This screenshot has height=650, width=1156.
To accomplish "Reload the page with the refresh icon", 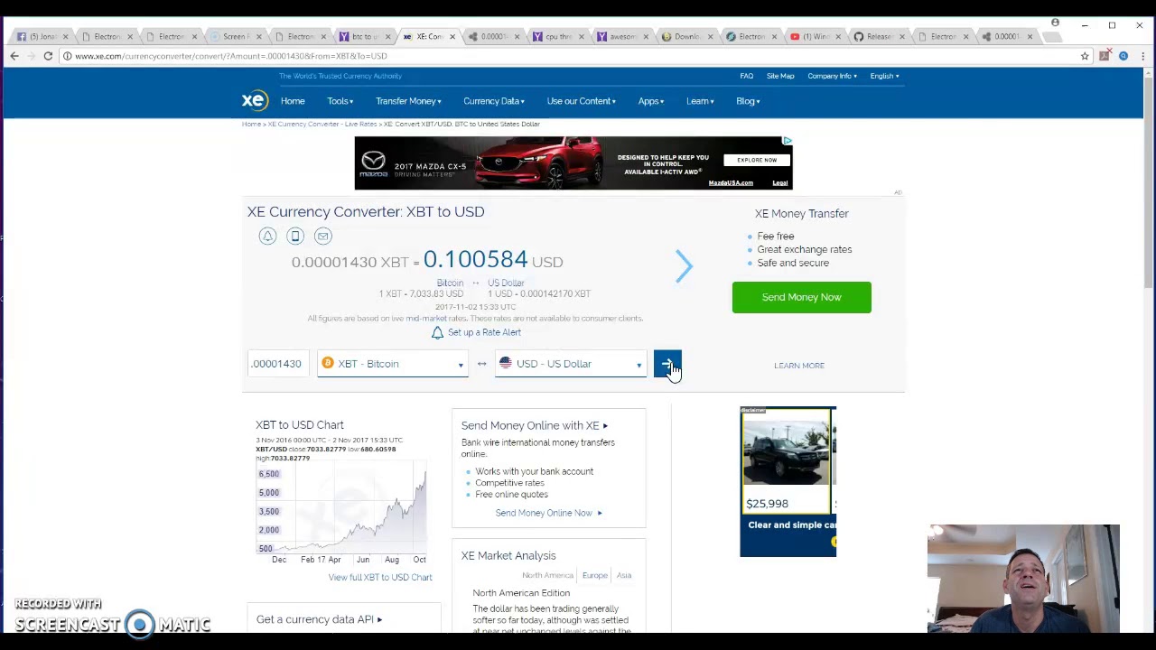I will pyautogui.click(x=48, y=56).
